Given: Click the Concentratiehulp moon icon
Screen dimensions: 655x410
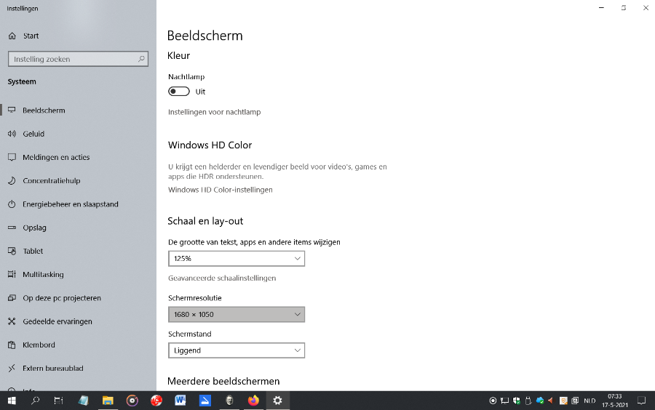Looking at the screenshot, I should [x=12, y=181].
